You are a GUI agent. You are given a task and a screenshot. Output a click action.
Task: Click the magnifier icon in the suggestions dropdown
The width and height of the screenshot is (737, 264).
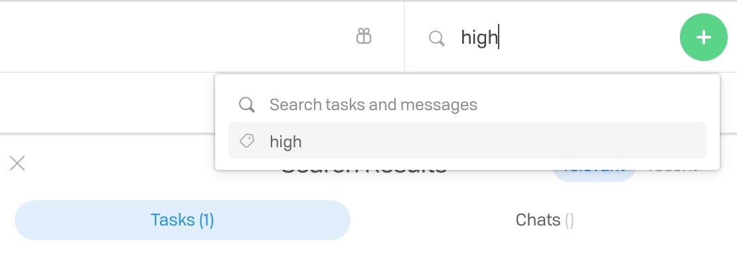247,104
